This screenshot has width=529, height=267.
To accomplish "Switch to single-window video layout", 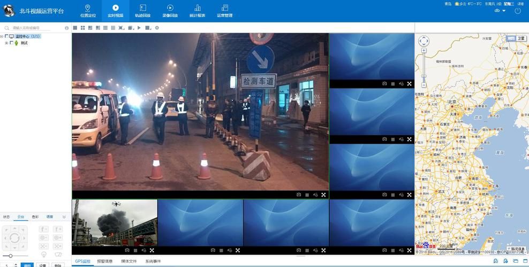I will pos(75,28).
